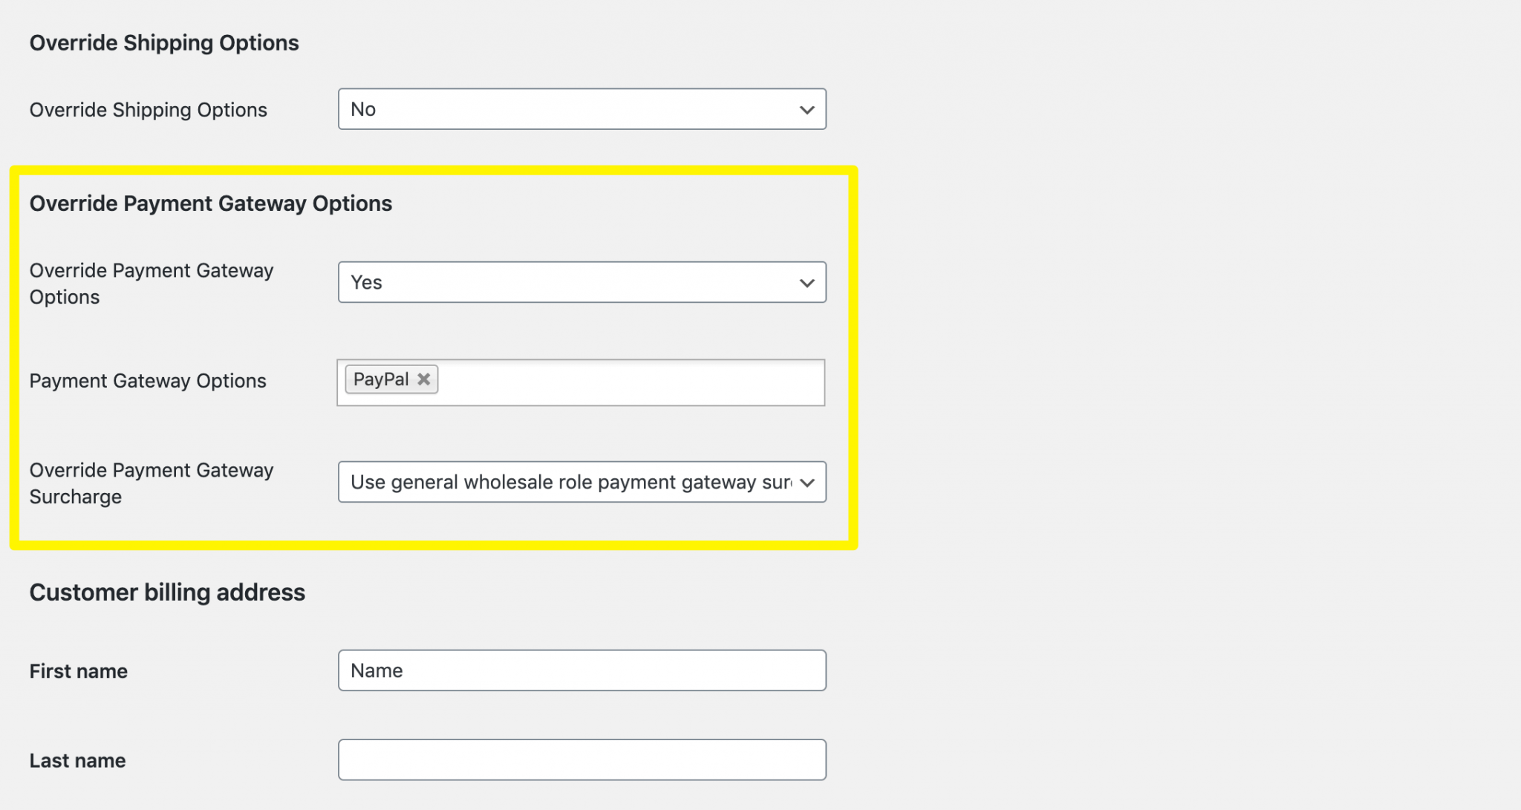Click the chevron arrow on the Override Shipping Options select
1521x810 pixels.
807,110
